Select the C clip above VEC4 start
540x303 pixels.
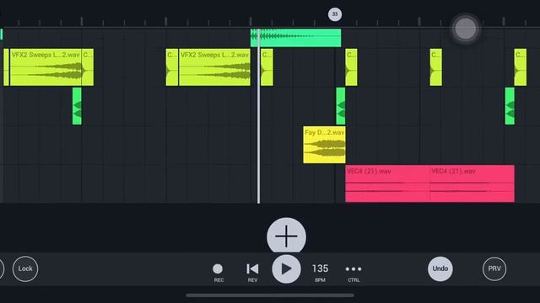(x=351, y=67)
